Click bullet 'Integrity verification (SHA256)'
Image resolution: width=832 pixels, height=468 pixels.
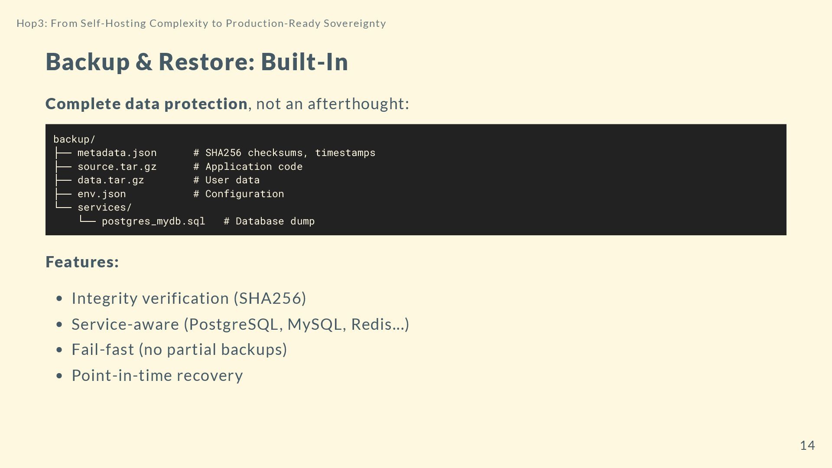click(x=189, y=299)
